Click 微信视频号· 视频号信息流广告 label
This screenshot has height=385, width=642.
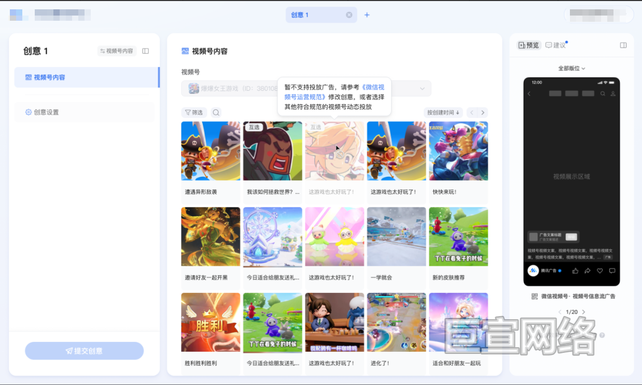click(578, 296)
